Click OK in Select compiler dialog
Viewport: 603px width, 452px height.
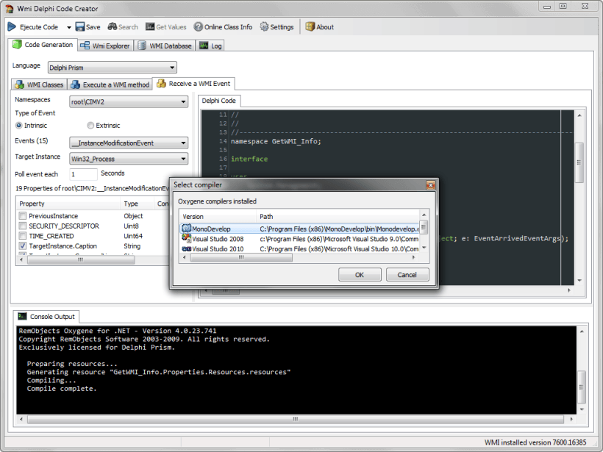(x=360, y=275)
